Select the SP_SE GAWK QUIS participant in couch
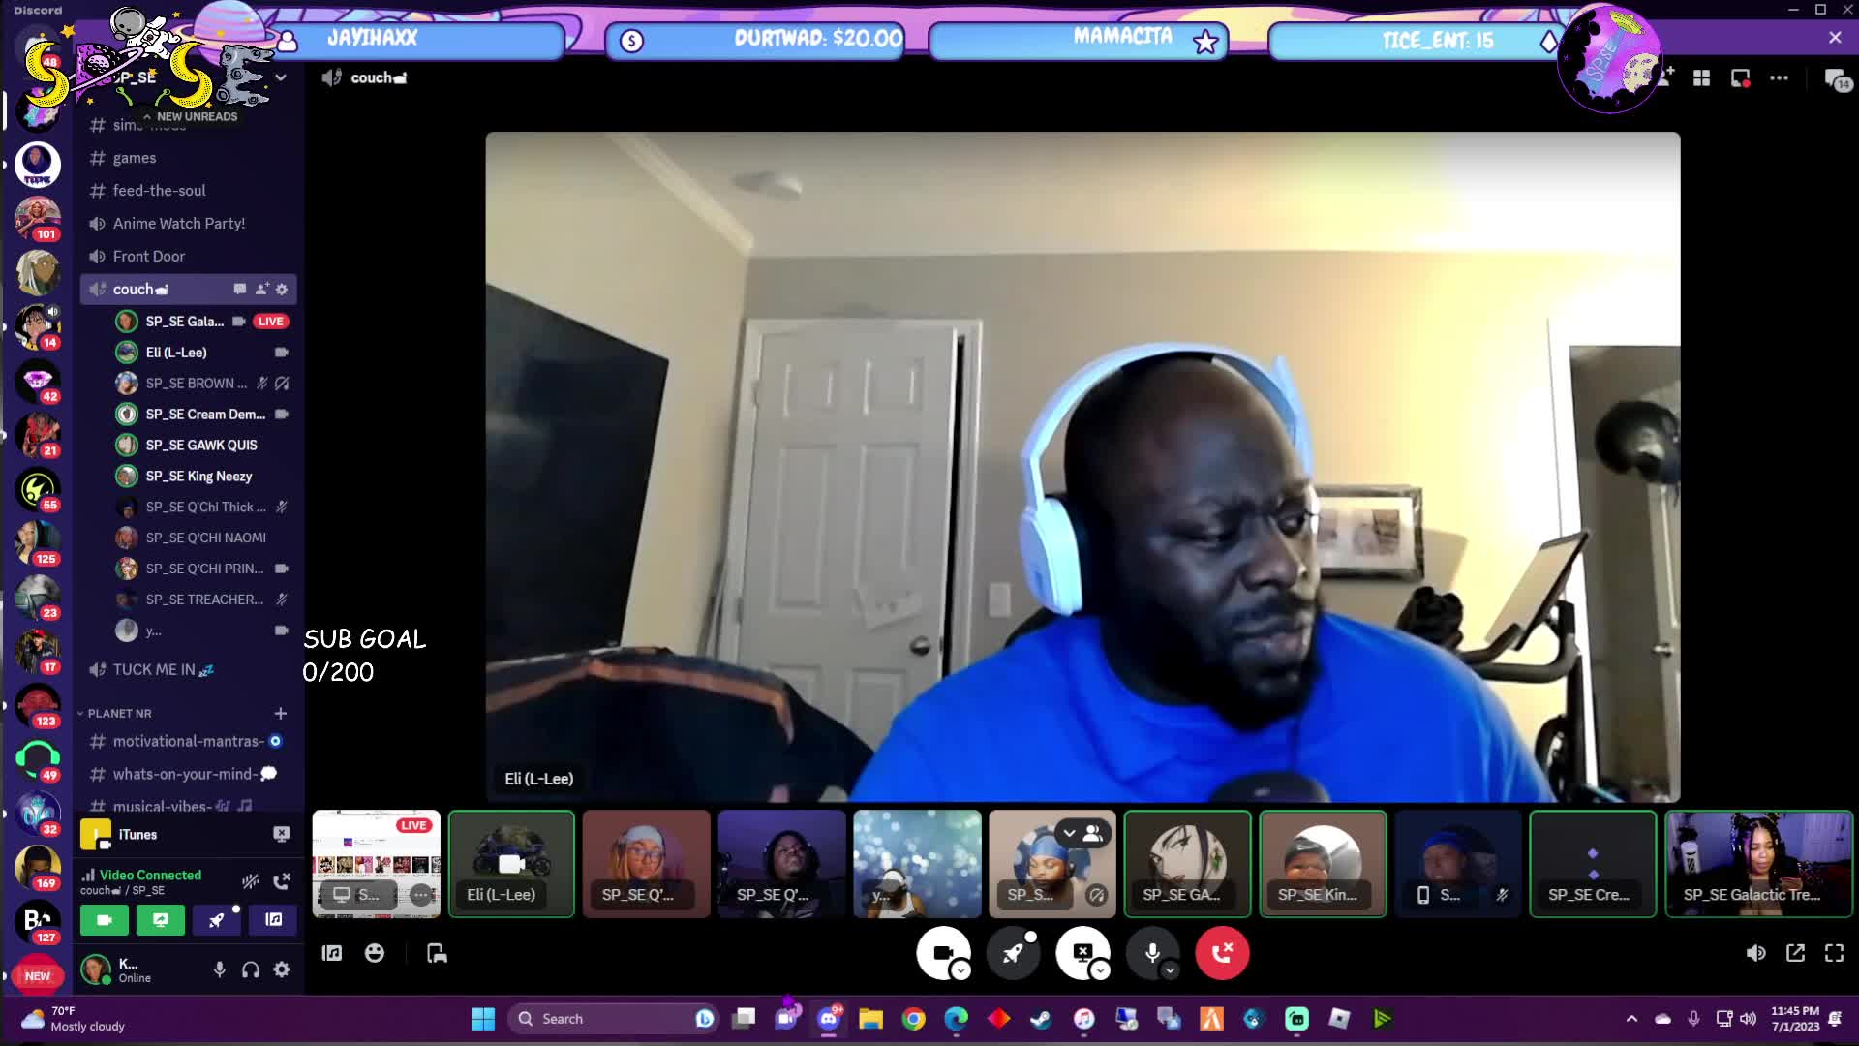The height and width of the screenshot is (1046, 1859). point(201,446)
